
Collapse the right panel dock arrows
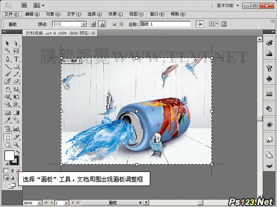[x=273, y=31]
